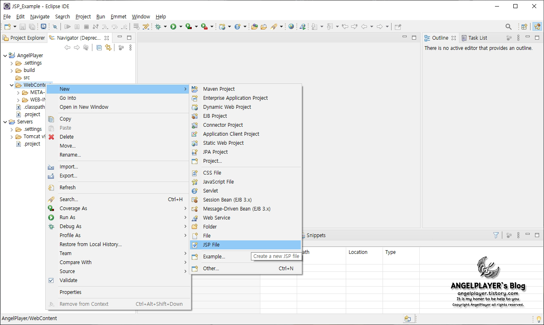Collapse the AngelPlayer project
Screen dimensions: 544x325
(x=4, y=56)
